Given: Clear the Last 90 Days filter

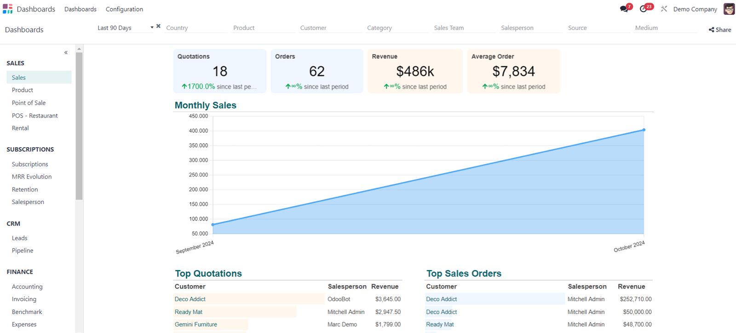Looking at the screenshot, I should point(158,26).
